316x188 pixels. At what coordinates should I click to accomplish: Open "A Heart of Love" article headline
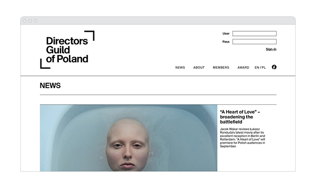coord(240,117)
